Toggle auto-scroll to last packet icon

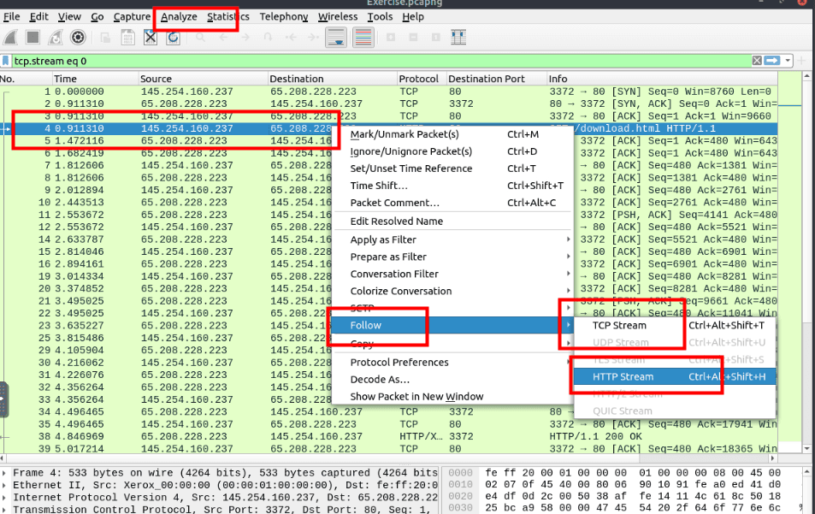point(336,37)
